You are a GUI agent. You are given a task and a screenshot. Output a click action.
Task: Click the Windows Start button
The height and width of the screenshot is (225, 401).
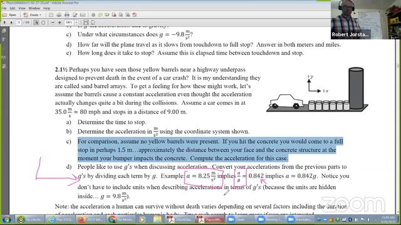tap(7, 219)
